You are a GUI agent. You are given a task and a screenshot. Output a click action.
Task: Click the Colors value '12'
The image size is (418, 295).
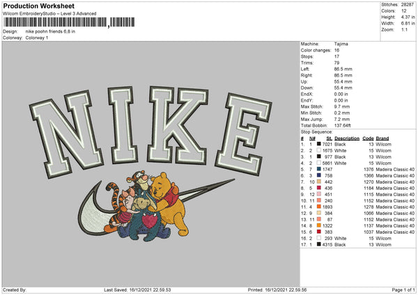404,11
